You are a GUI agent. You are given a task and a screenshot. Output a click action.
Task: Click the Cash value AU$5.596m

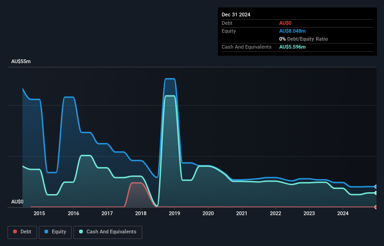(292, 47)
